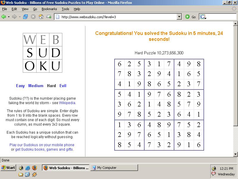Viewport: 238px width, 179px height.
Task: Expand the address bar URL dropdown
Action: [x=179, y=17]
